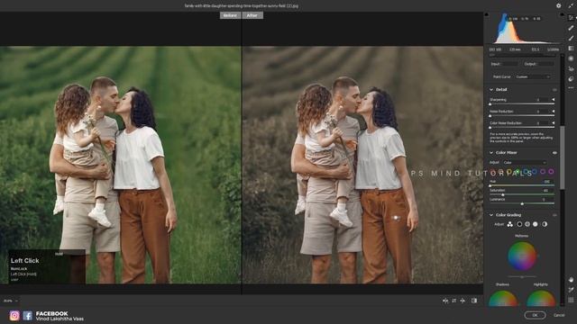This screenshot has height=324, width=577.
Task: Toggle shadow clipping warning on histogram
Action: tap(487, 15)
